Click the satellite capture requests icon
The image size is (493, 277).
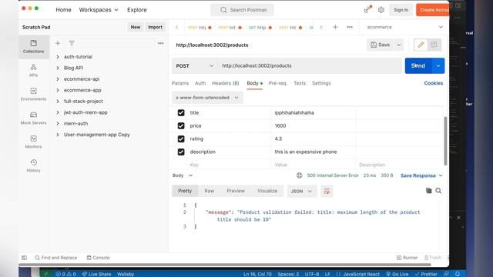point(367,10)
